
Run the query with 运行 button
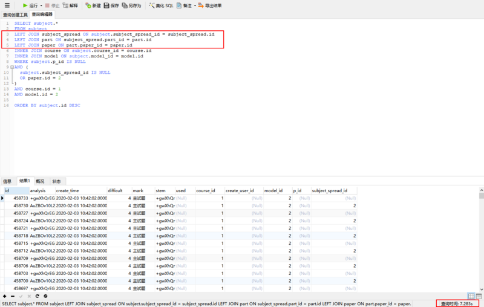(30, 5)
